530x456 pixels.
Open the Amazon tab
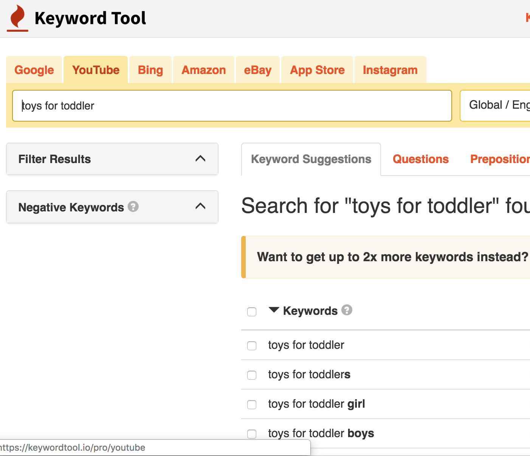tap(204, 70)
